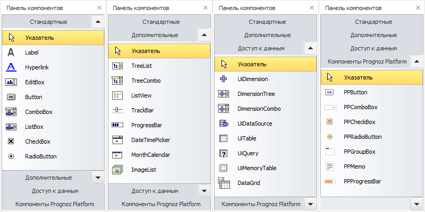Select the TreeList component icon

[117, 66]
